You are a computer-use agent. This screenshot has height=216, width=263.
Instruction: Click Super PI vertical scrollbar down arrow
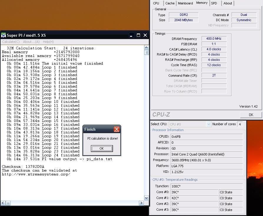point(147,198)
